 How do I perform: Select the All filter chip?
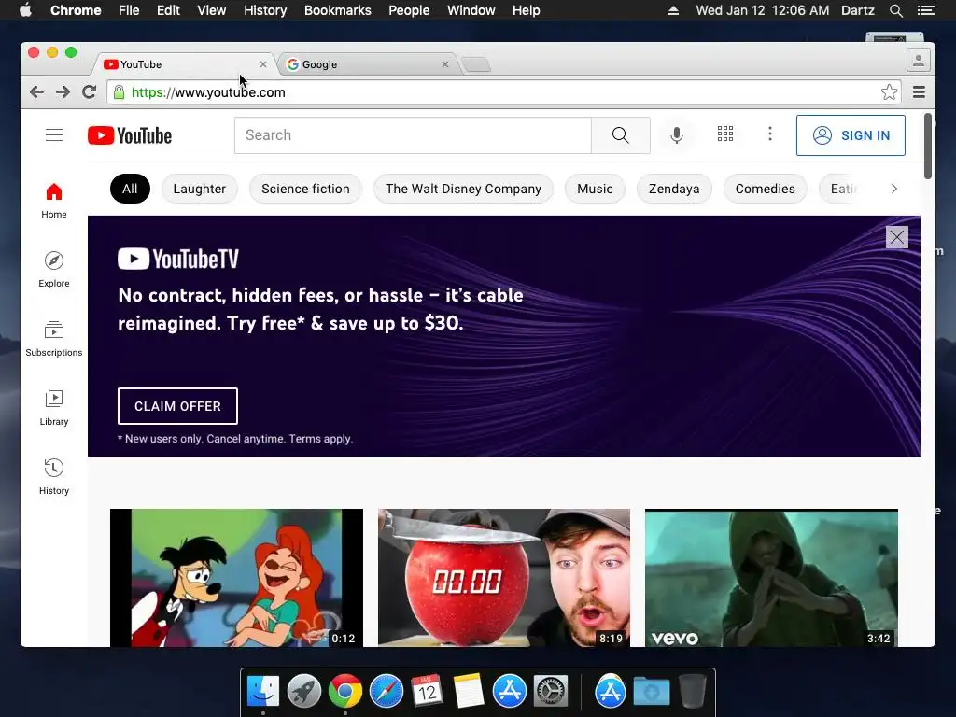(x=130, y=189)
